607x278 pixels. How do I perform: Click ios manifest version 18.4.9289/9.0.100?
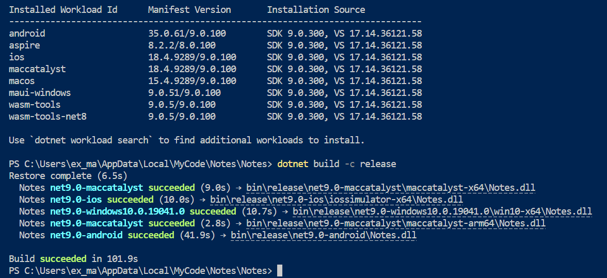pos(193,57)
